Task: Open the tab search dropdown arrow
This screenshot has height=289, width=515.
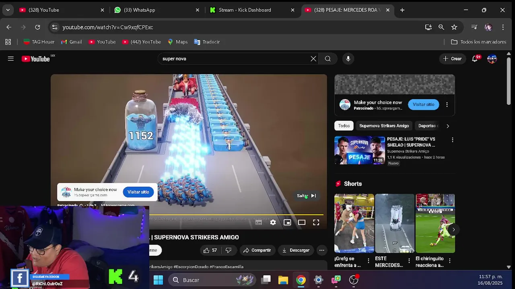Action: click(x=8, y=10)
